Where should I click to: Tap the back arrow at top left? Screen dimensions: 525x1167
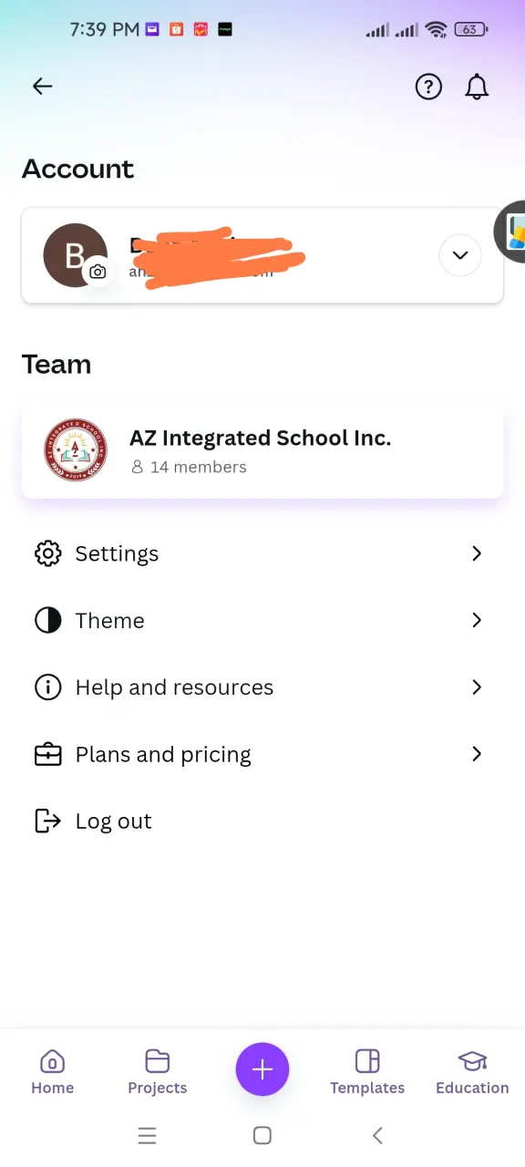42,87
